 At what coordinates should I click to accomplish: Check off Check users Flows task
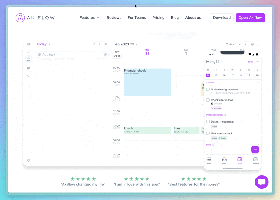point(208,100)
